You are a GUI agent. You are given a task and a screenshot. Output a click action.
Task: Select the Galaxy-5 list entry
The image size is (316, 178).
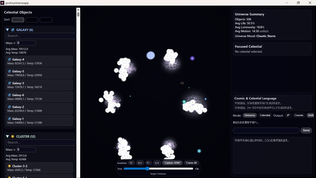click(x=39, y=73)
